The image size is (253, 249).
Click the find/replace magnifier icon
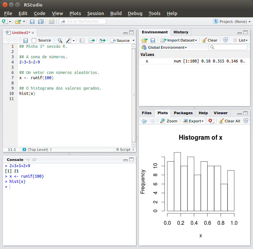[60, 41]
